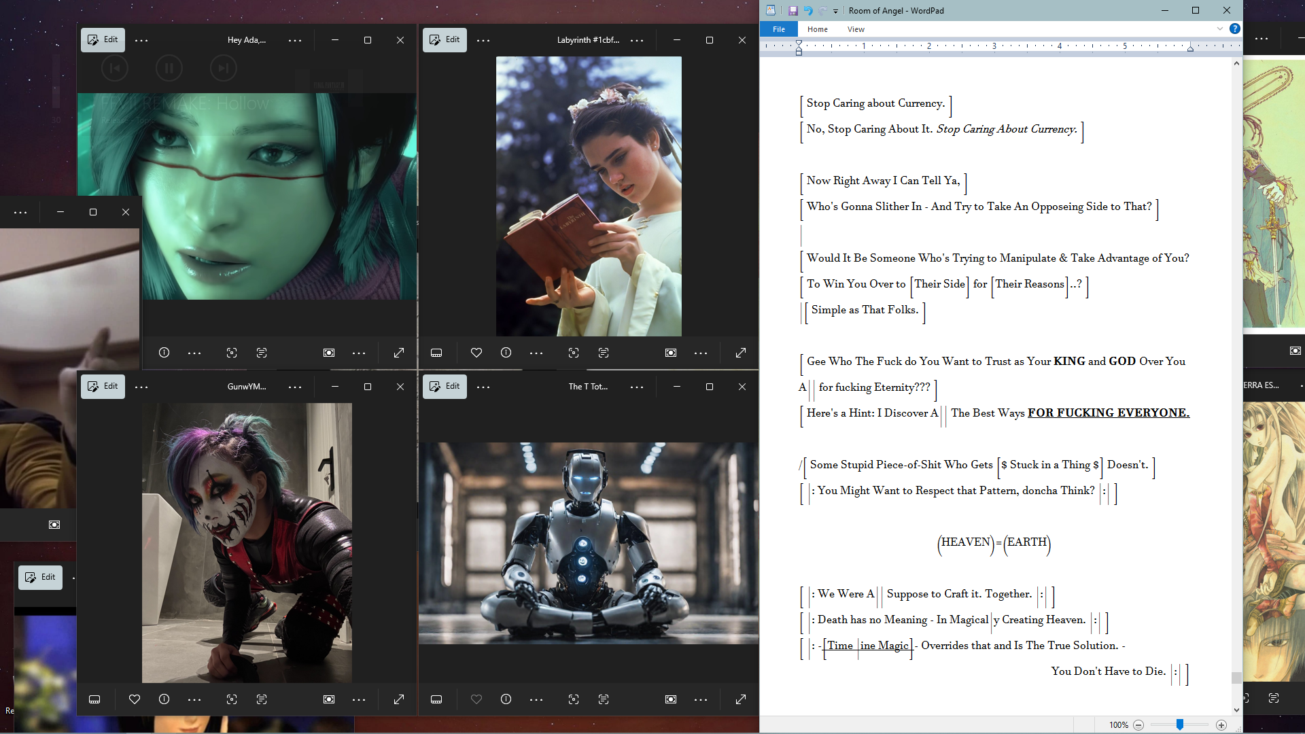Switch to the View ribbon tab
Viewport: 1305px width, 734px height.
click(856, 29)
